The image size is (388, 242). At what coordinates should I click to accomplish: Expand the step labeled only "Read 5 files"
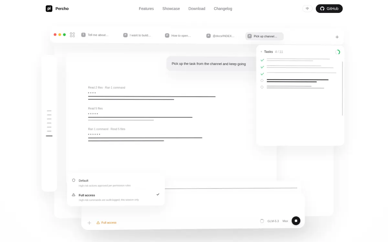[x=95, y=108]
